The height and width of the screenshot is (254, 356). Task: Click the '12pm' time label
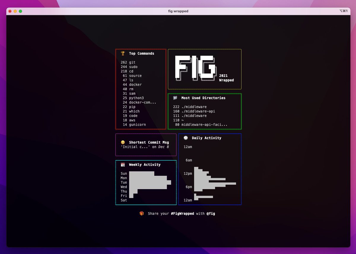tap(188, 173)
